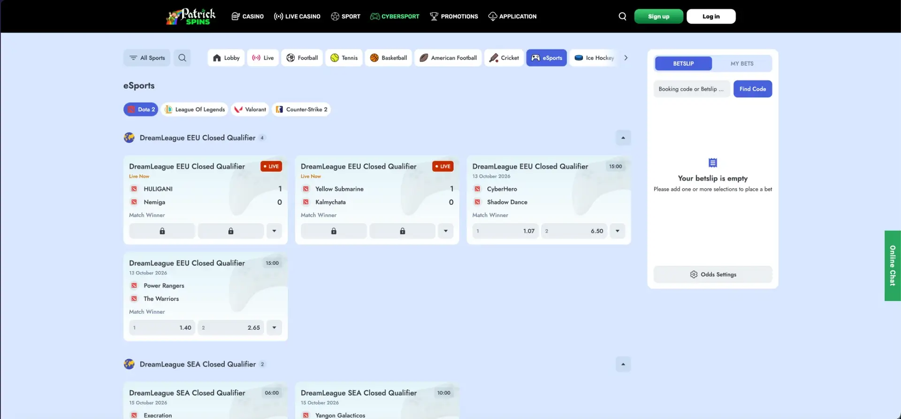Select the Dota 2 game filter
This screenshot has height=419, width=901.
pos(141,109)
